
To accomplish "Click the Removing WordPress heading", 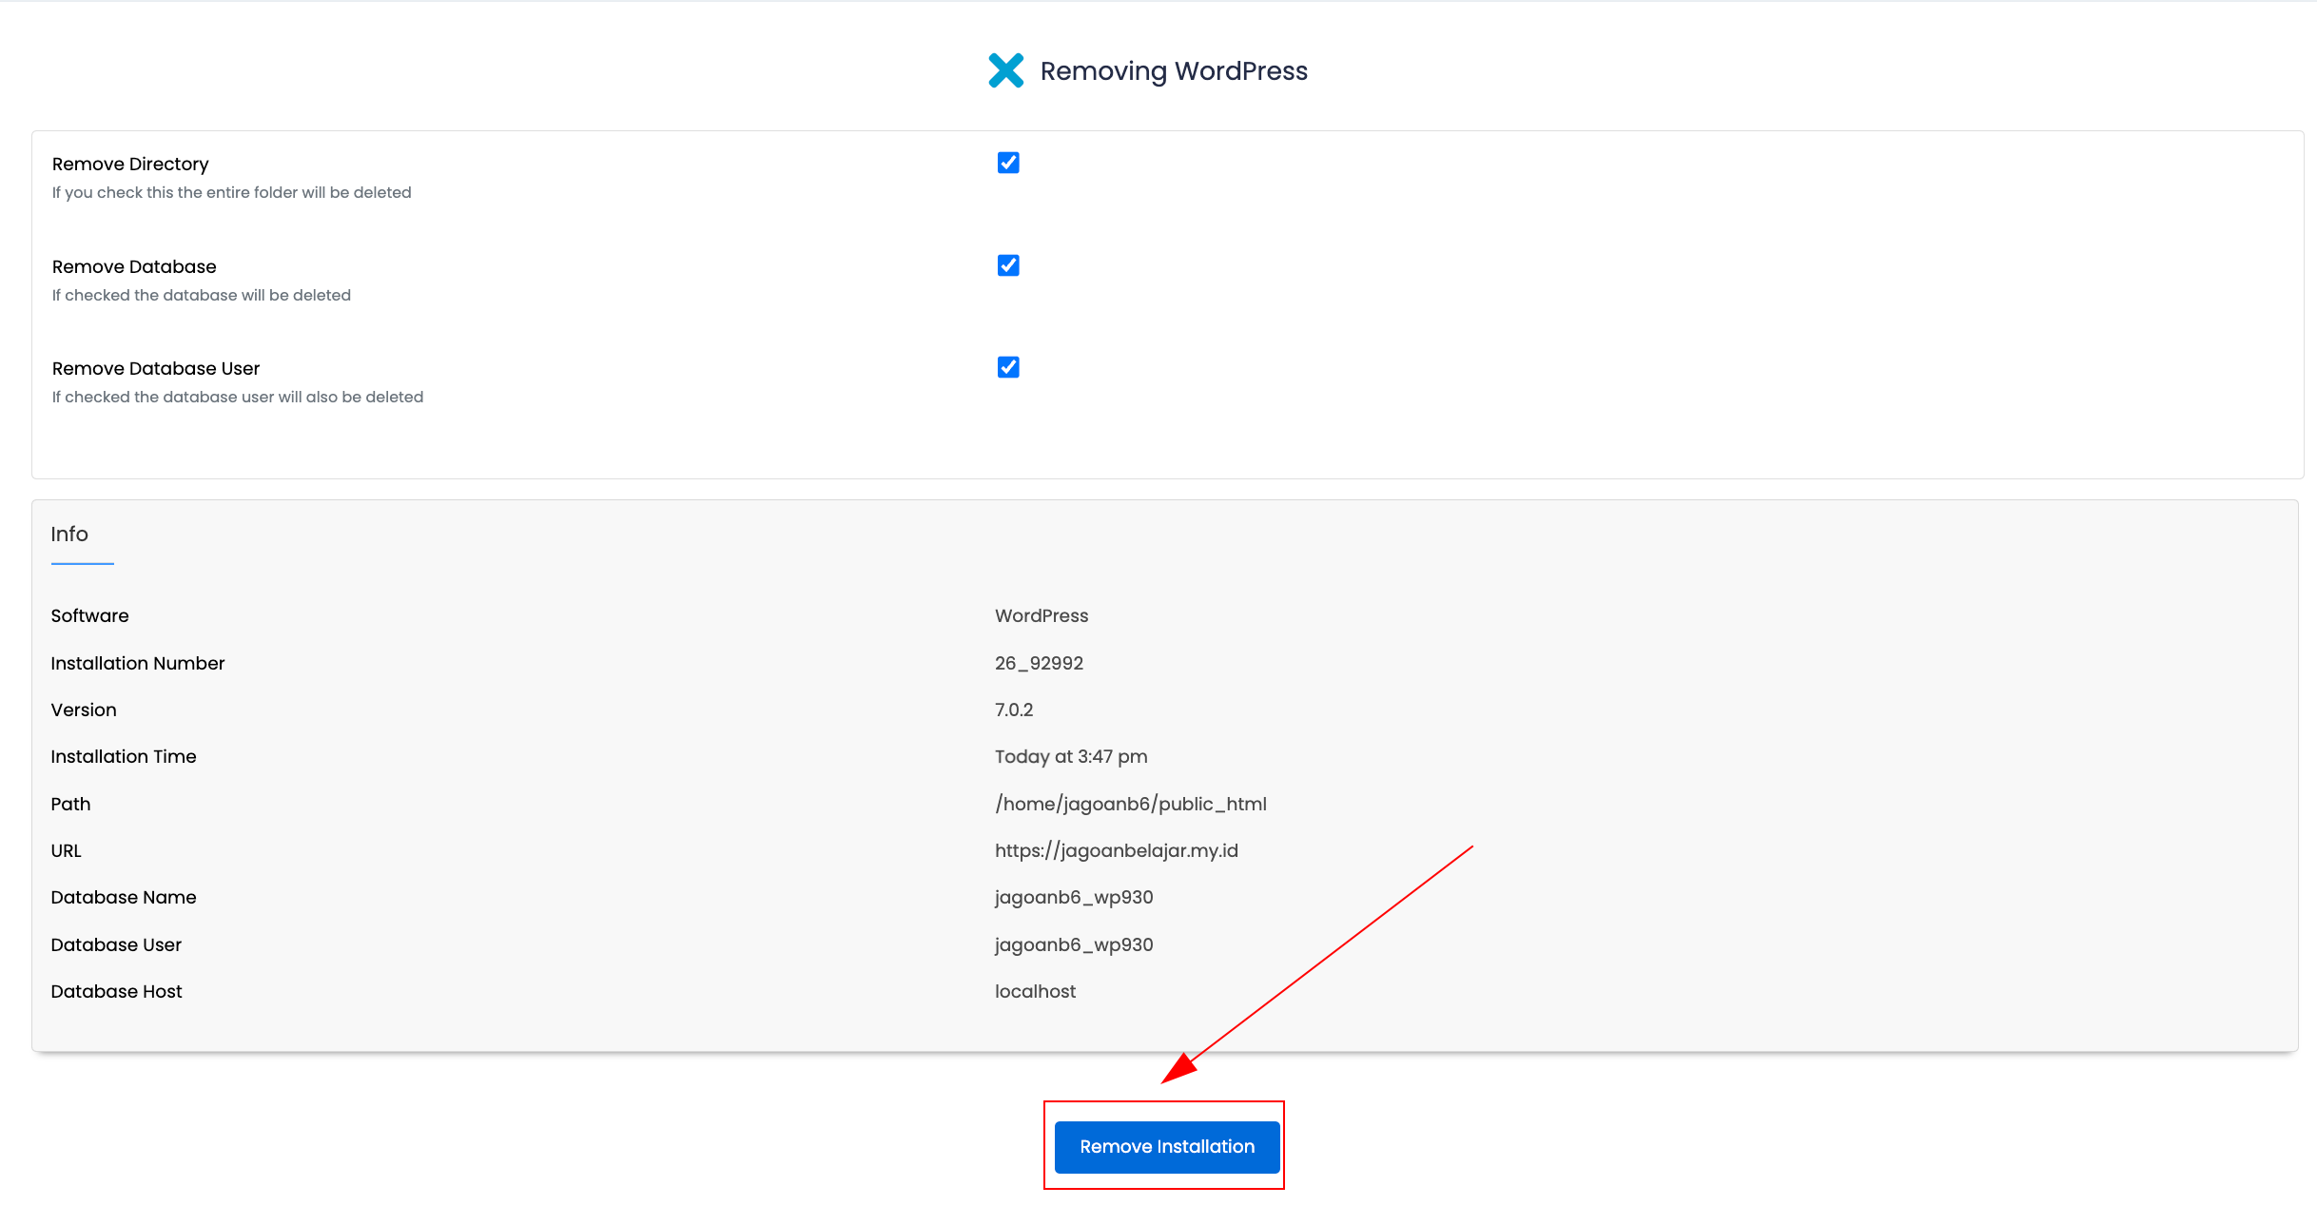I will pyautogui.click(x=1174, y=71).
